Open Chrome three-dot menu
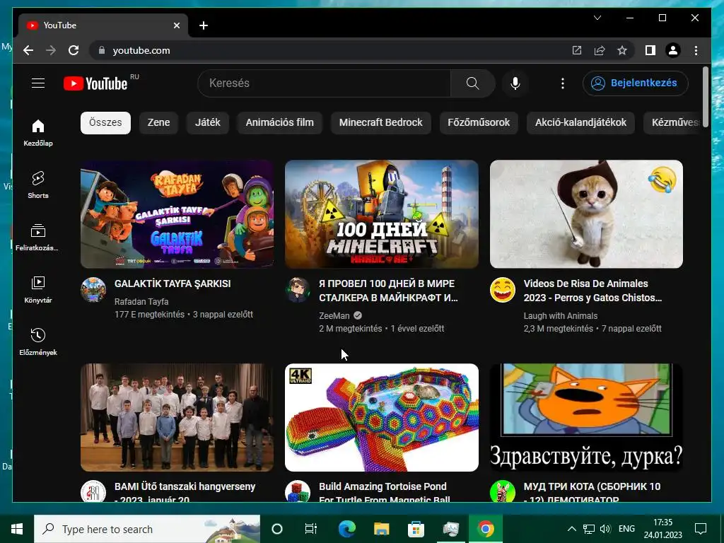Image resolution: width=724 pixels, height=543 pixels. point(696,50)
